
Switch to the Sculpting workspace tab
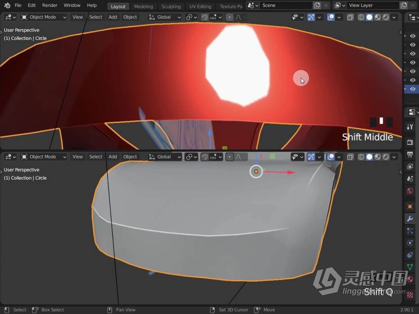[x=171, y=6]
